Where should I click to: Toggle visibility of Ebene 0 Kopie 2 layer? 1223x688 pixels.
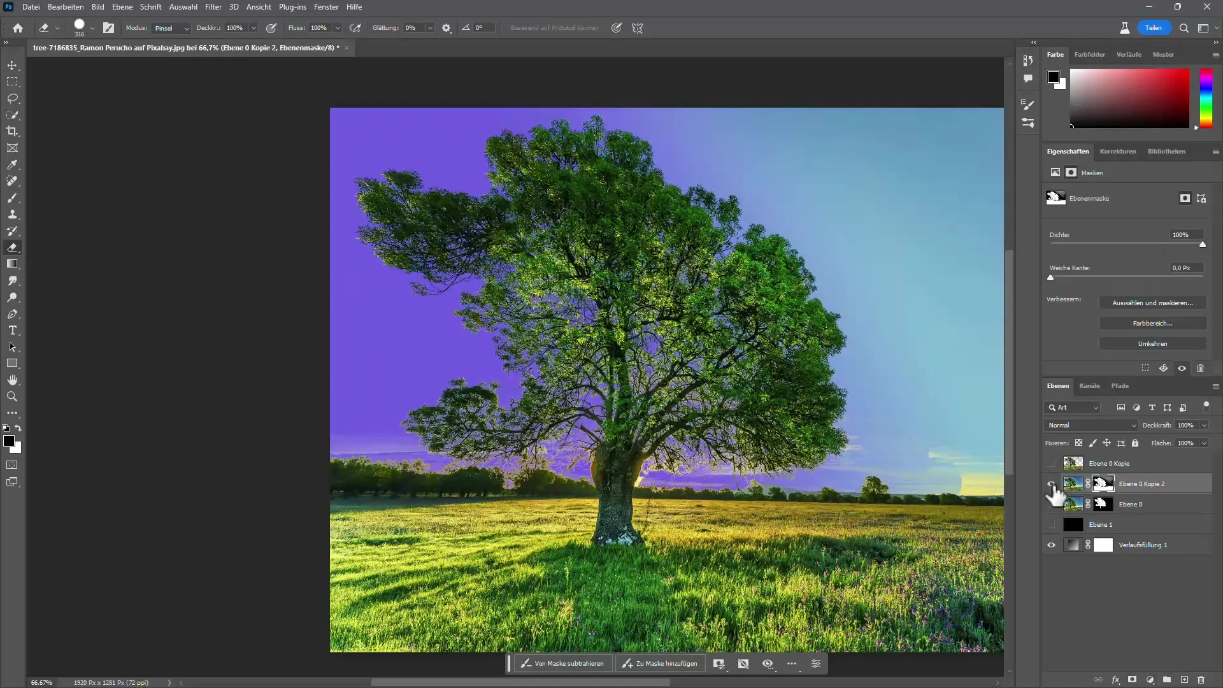tap(1052, 484)
